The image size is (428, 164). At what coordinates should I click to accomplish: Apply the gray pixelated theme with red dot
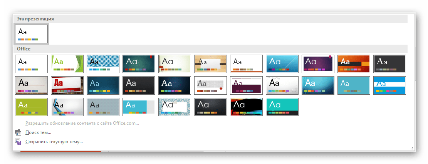pyautogui.click(x=210, y=85)
